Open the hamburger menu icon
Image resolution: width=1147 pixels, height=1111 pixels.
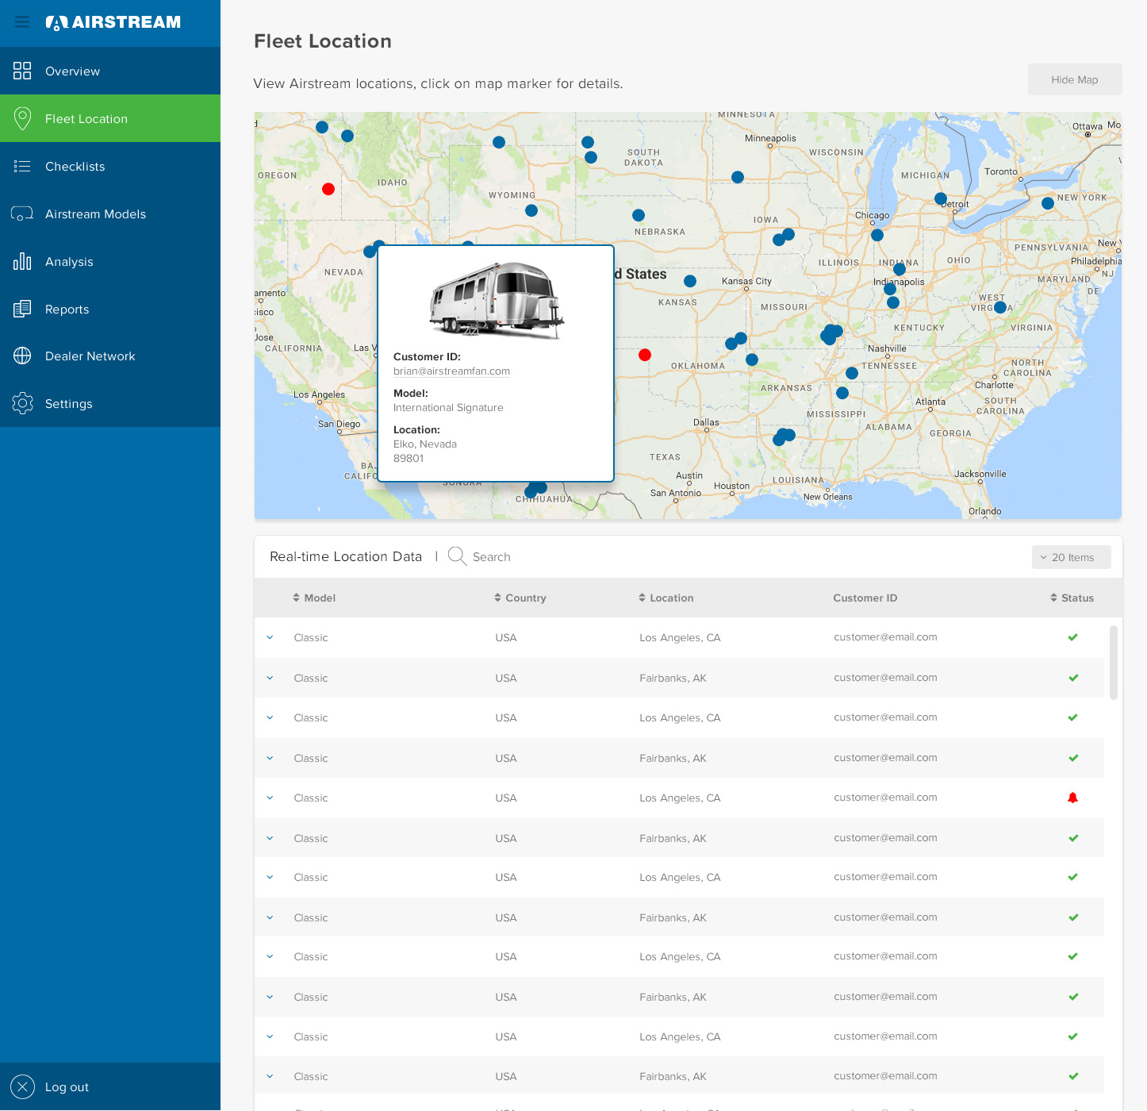[x=22, y=22]
